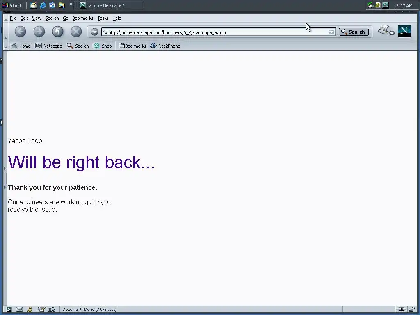420x315 pixels.
Task: Open the Go menu
Action: point(66,18)
